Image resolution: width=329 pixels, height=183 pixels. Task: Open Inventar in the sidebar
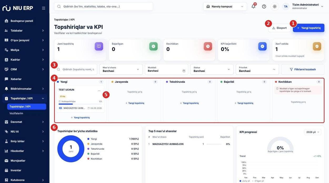[x=25, y=170]
